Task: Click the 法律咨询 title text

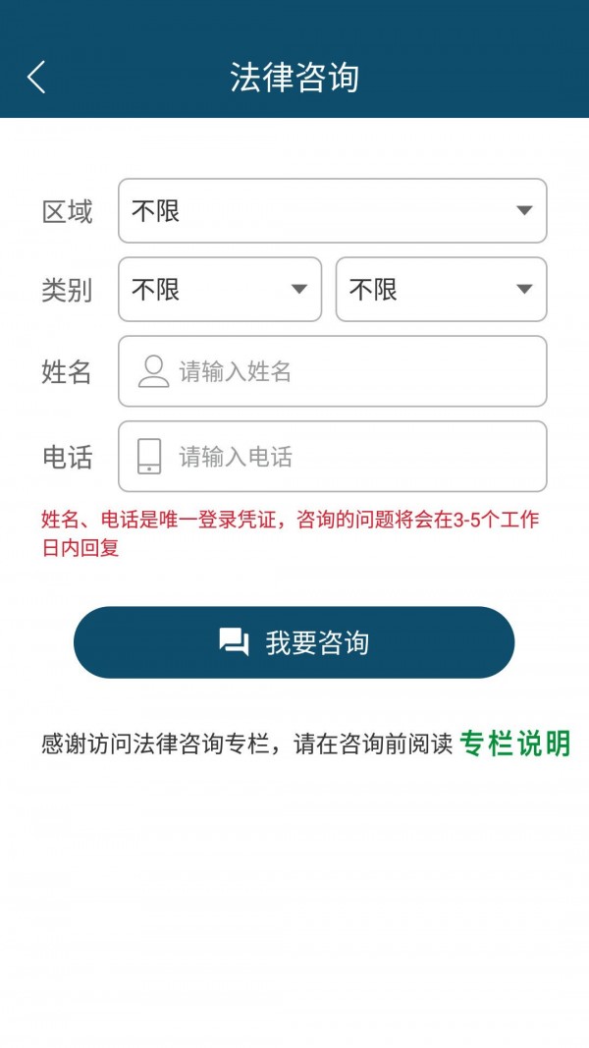Action: coord(294,76)
